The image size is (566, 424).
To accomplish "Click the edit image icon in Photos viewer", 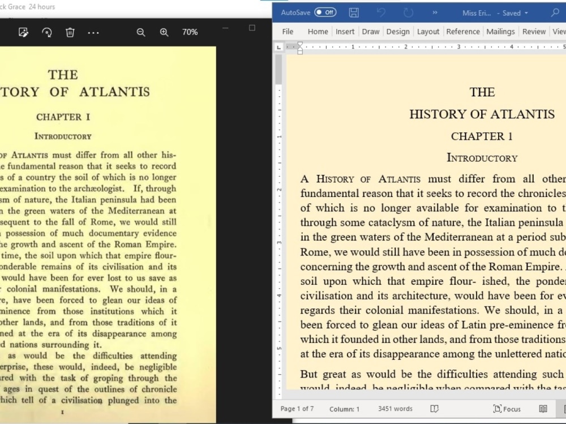I will click(x=23, y=32).
